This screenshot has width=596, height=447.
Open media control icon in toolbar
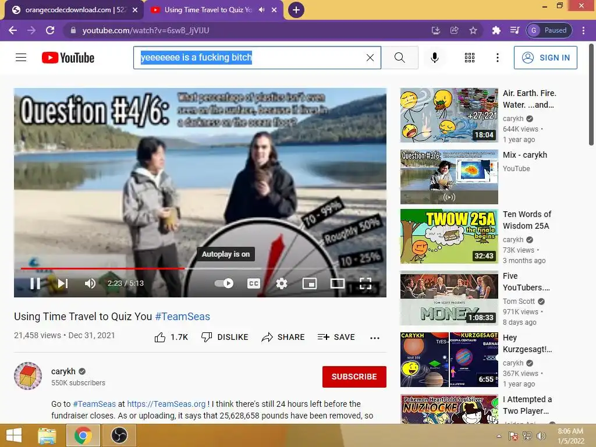click(x=515, y=30)
